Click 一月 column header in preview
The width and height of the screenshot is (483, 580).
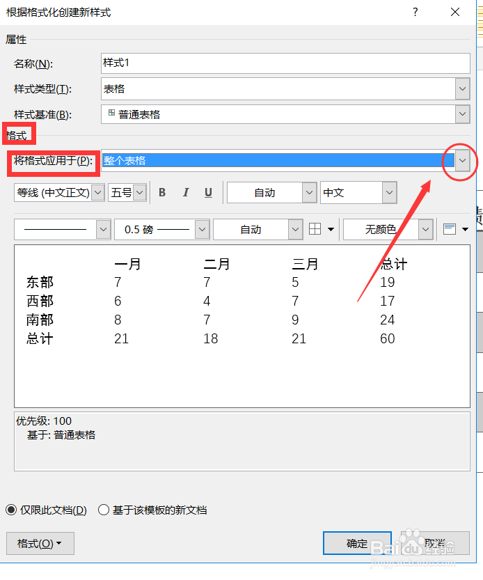coord(127,264)
